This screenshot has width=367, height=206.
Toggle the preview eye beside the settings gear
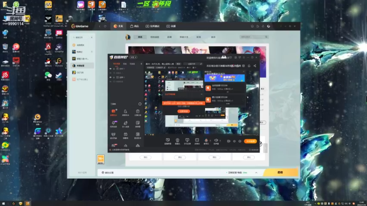(x=234, y=141)
